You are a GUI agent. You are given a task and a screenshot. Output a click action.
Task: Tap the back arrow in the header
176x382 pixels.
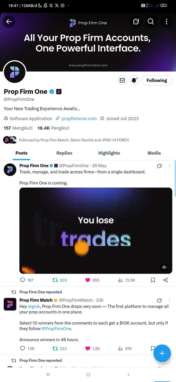pyautogui.click(x=9, y=22)
